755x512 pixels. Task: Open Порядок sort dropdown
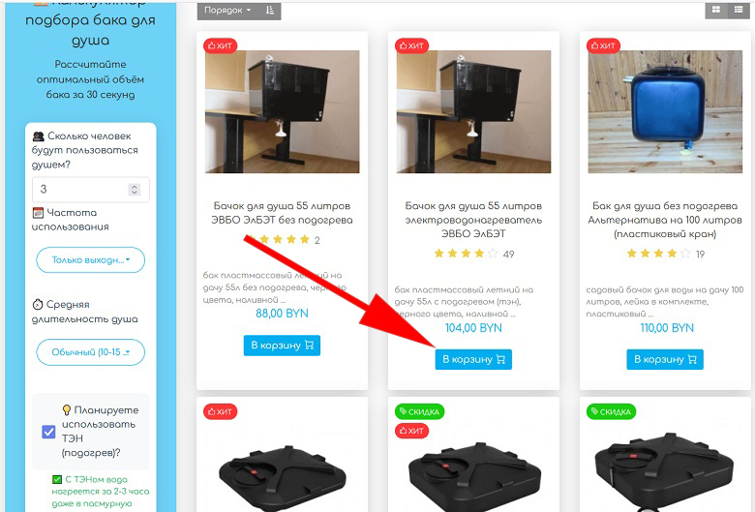tap(227, 10)
